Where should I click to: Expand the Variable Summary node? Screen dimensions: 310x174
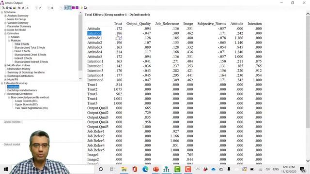click(x=5, y=23)
